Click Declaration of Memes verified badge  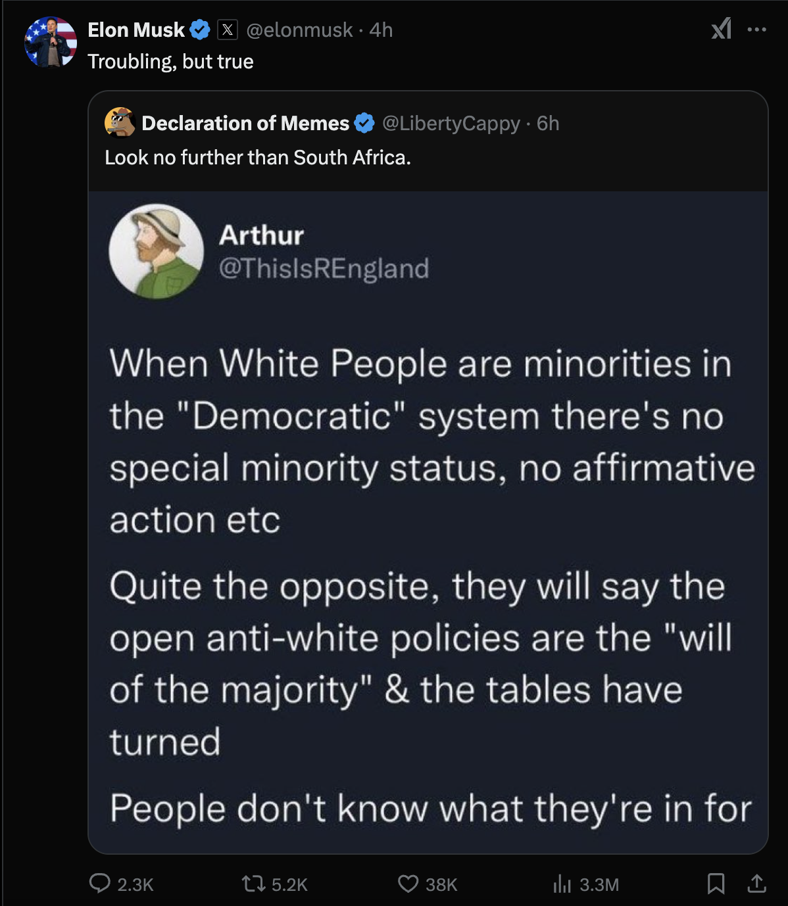coord(364,123)
